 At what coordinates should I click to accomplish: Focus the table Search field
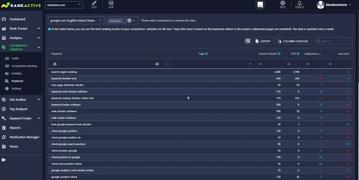pos(333,41)
